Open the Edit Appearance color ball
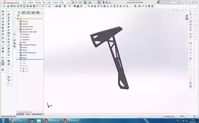Screen dimensions: 199x123 75,6
